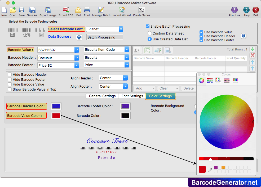
Task: Open the Planet barcode font dropdown
Action: [x=121, y=29]
